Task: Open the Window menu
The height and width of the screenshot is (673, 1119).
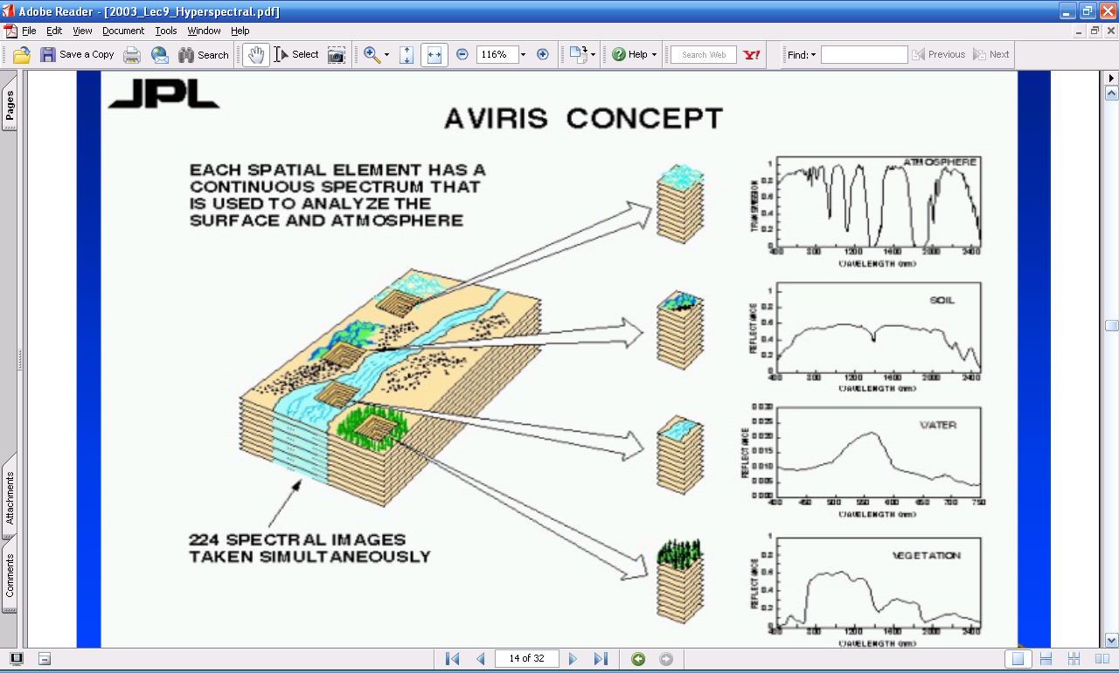Action: 205,31
